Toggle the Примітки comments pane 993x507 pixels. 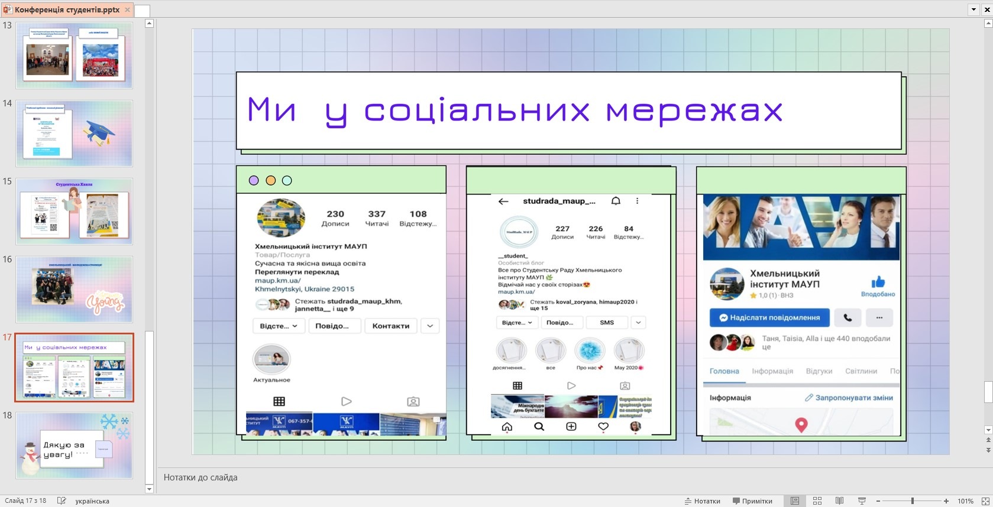[752, 500]
